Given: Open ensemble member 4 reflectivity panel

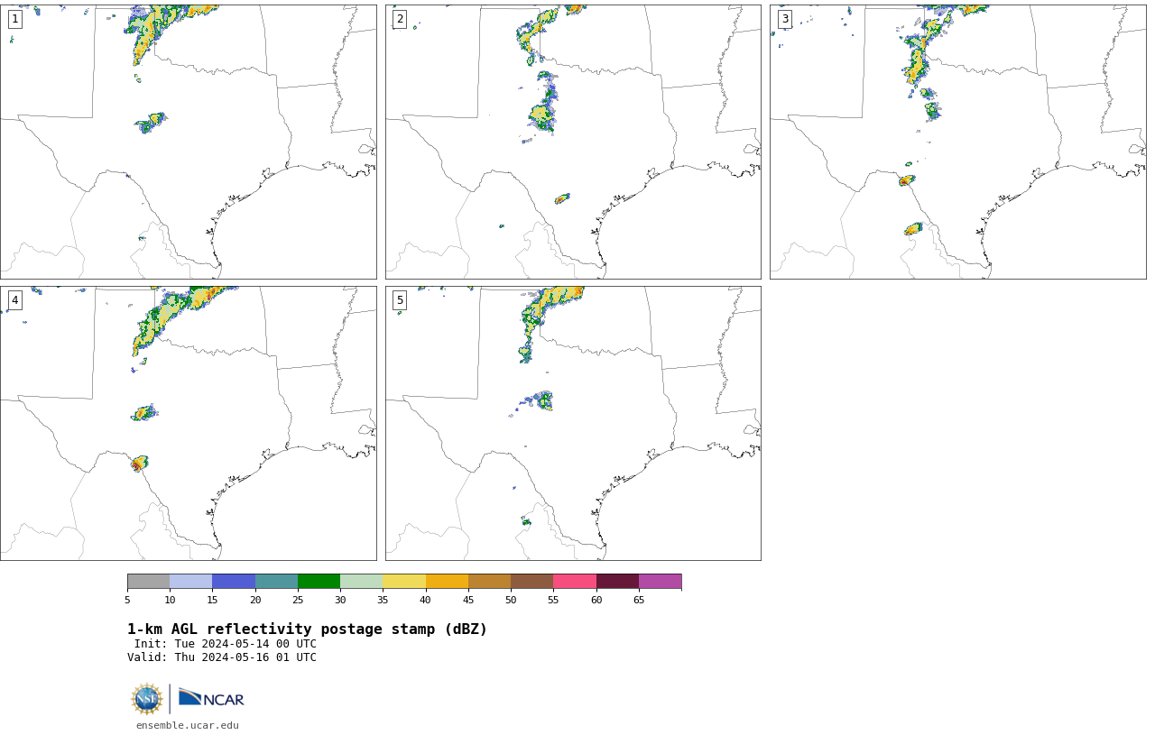Looking at the screenshot, I should 189,423.
